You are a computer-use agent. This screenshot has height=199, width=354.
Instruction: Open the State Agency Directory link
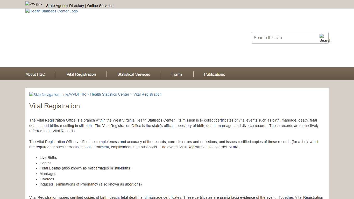[65, 6]
